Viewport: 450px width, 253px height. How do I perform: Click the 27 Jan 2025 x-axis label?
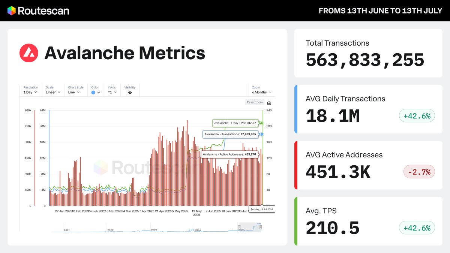coord(63,211)
